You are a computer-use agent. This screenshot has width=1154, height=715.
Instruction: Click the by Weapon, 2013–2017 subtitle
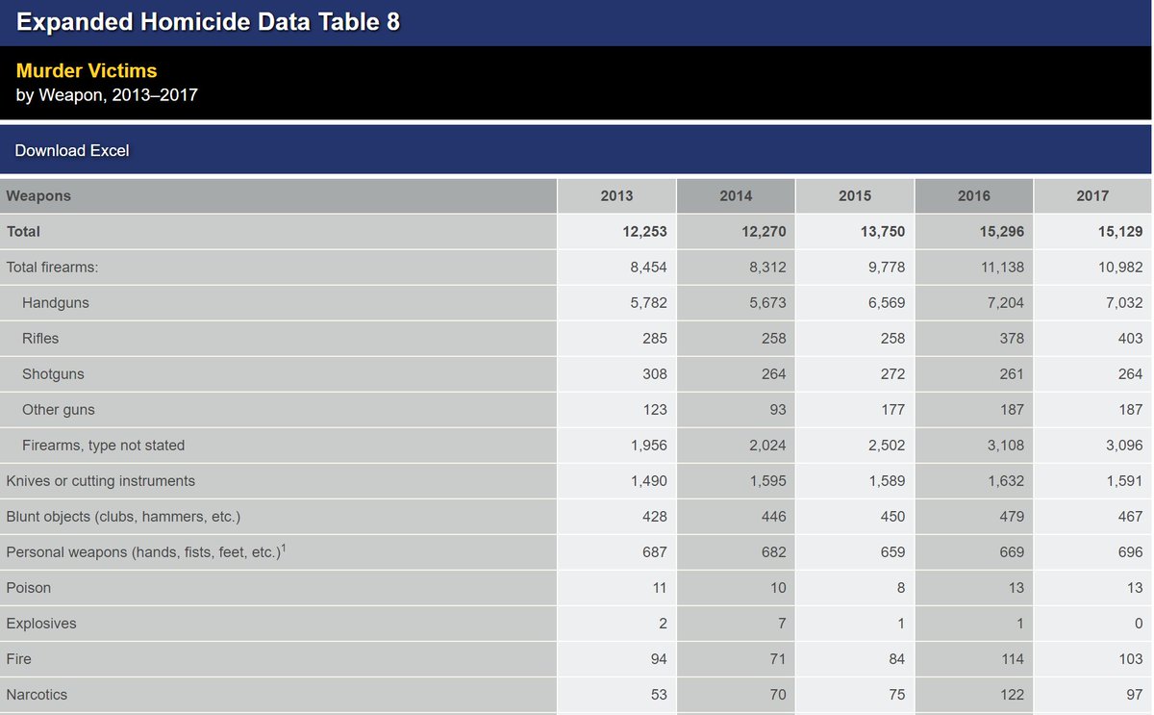tap(107, 95)
